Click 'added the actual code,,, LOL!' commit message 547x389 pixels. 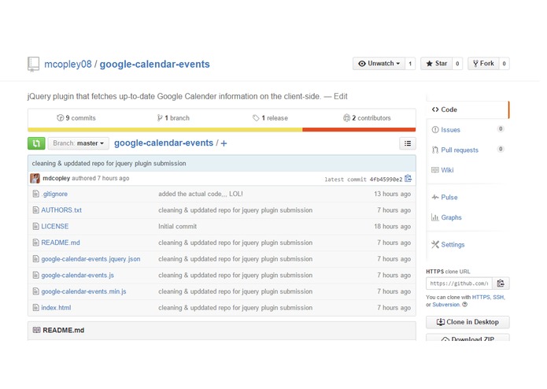click(x=201, y=194)
